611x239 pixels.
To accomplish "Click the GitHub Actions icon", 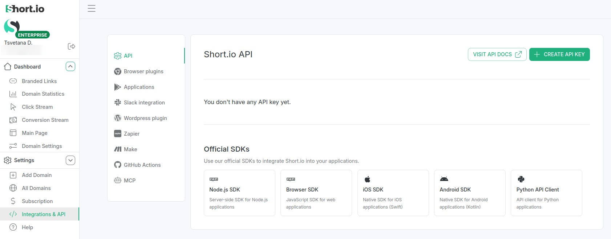I will coord(118,165).
